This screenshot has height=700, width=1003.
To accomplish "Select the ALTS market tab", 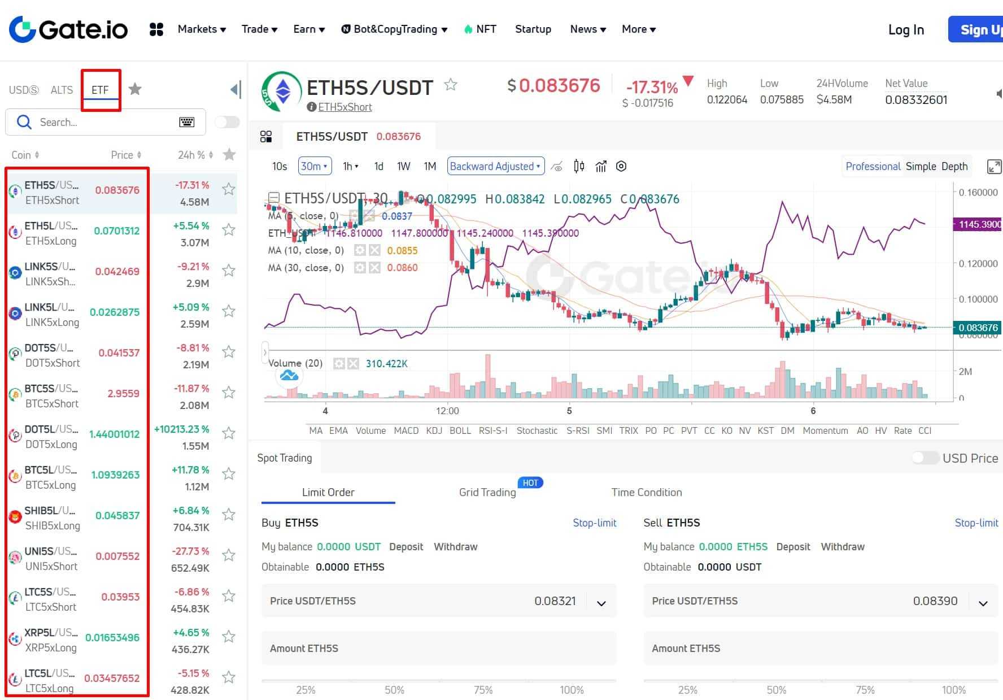I will point(62,89).
